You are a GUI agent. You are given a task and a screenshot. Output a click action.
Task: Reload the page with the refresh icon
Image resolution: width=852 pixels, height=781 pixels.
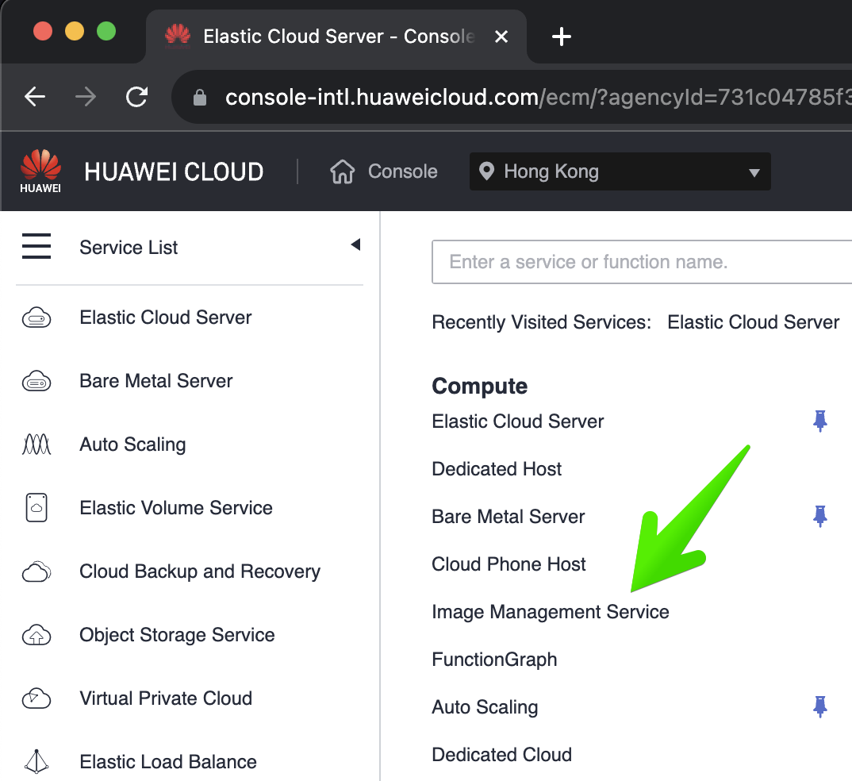[x=136, y=97]
